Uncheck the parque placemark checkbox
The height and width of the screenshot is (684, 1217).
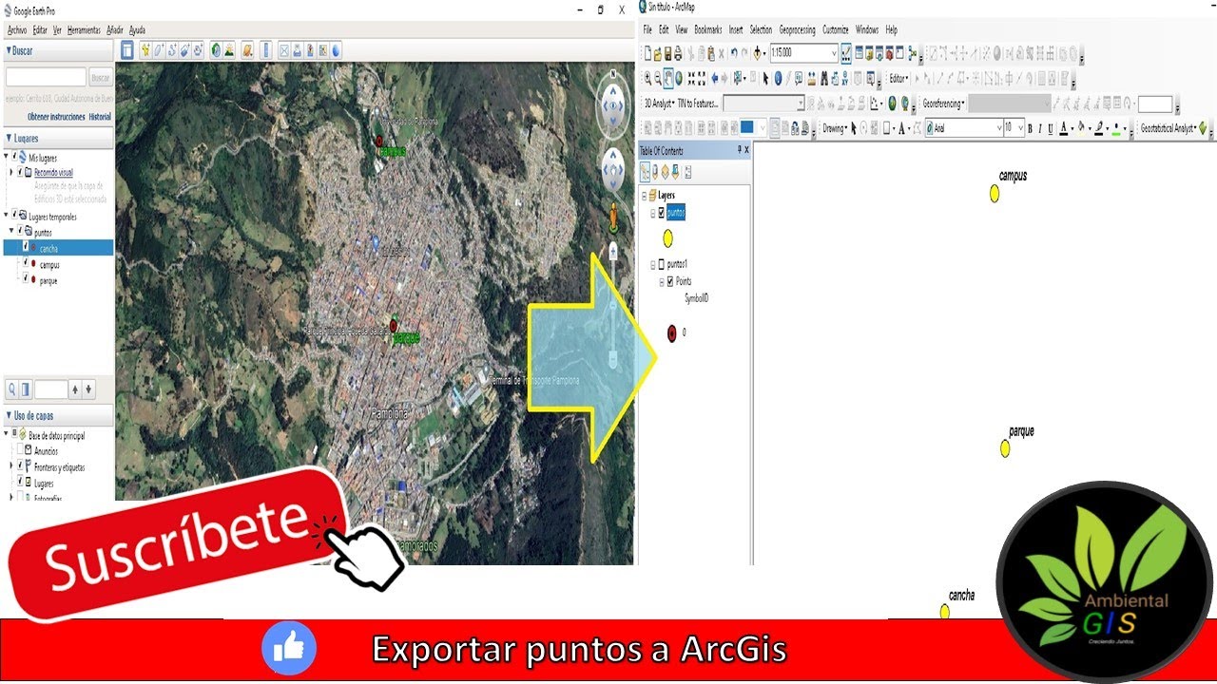pyautogui.click(x=26, y=278)
